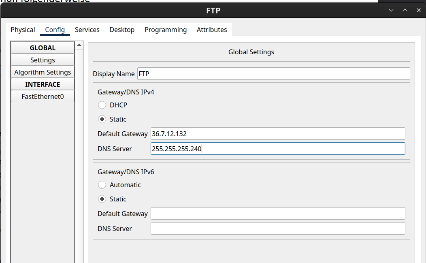Edit the IPv4 Default Gateway field
Image resolution: width=426 pixels, height=263 pixels.
pyautogui.click(x=277, y=134)
